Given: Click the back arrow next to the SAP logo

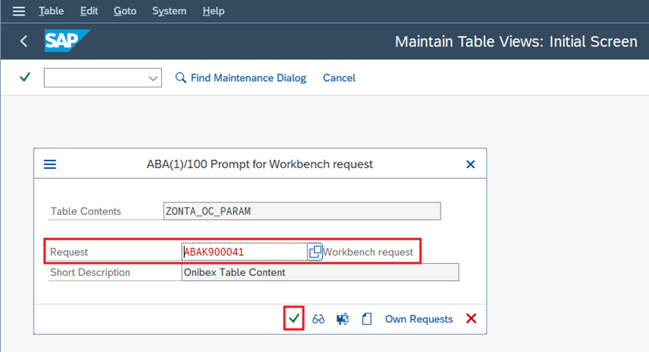Looking at the screenshot, I should click(x=24, y=41).
